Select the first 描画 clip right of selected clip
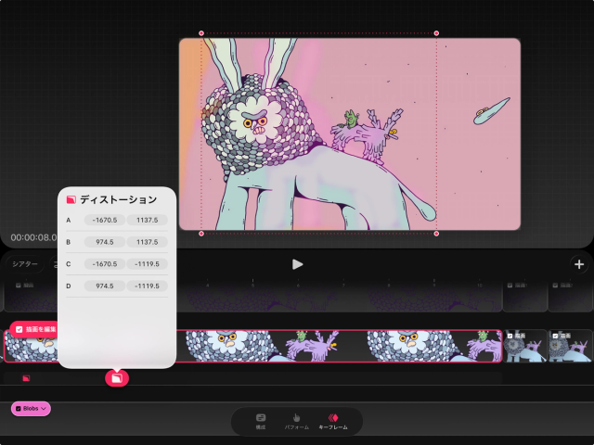Image resolution: width=594 pixels, height=445 pixels. point(525,346)
